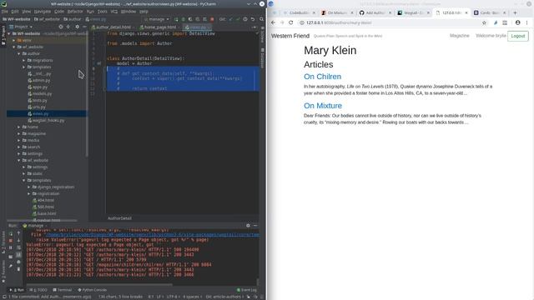Open the File menu in PyCharm
This screenshot has width=534, height=300.
pyautogui.click(x=5, y=12)
